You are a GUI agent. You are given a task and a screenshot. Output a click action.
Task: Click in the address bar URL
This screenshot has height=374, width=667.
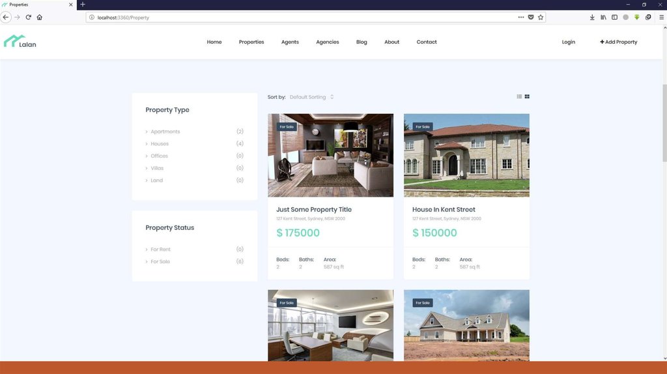coord(123,18)
